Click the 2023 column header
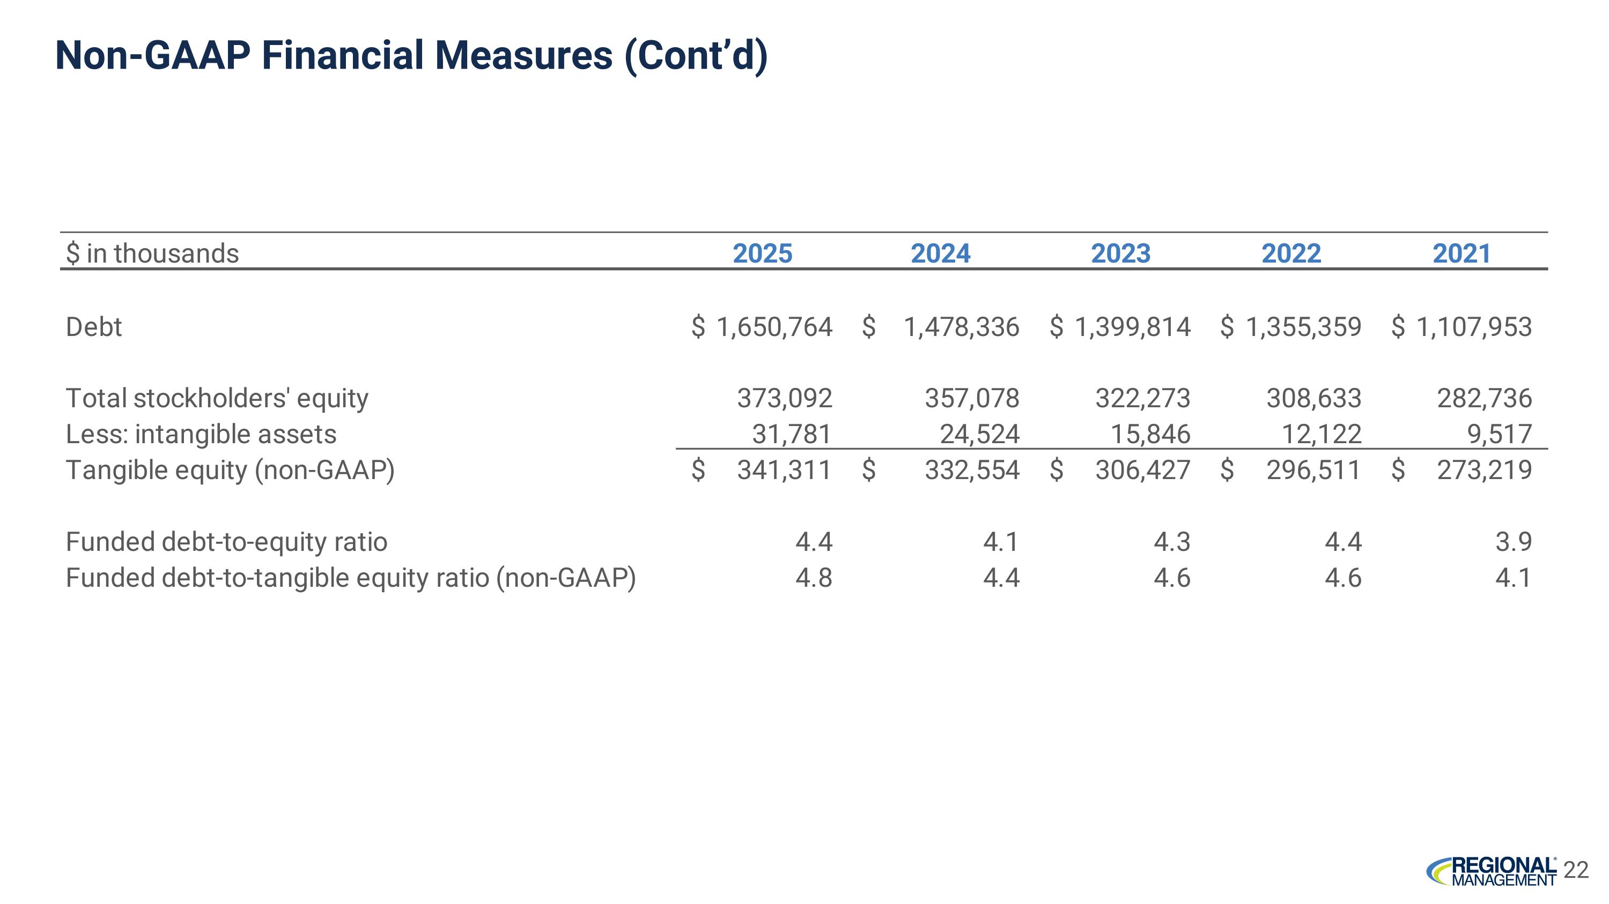 point(1120,253)
